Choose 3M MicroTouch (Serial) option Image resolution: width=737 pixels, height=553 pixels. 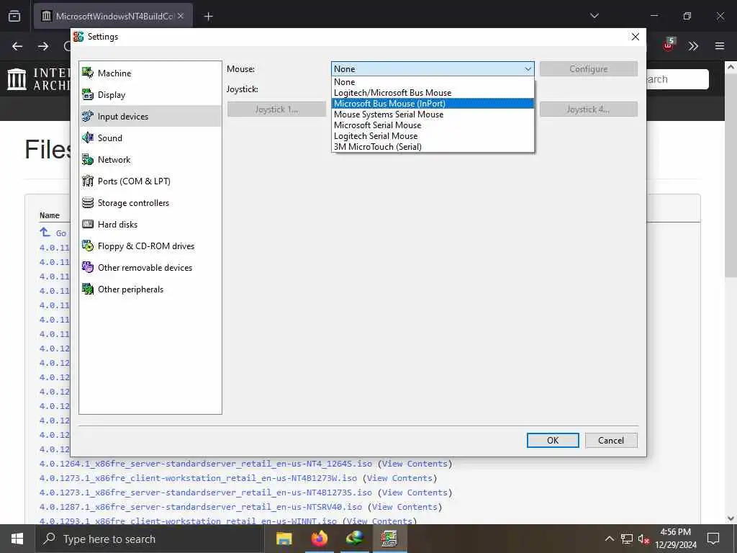point(433,147)
